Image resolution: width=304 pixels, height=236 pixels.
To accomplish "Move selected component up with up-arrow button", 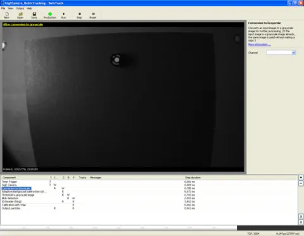I will click(x=301, y=216).
